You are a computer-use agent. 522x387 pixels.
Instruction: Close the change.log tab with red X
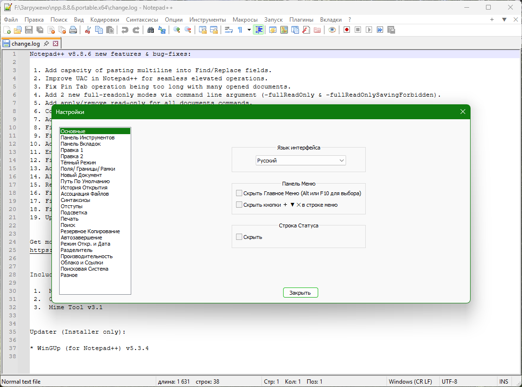pos(56,43)
